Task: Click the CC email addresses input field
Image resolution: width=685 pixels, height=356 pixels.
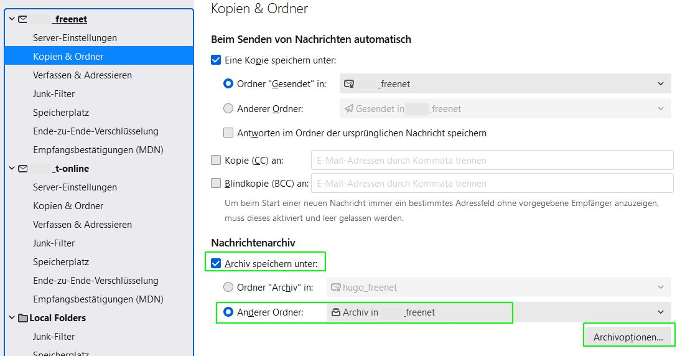Action: pyautogui.click(x=492, y=160)
